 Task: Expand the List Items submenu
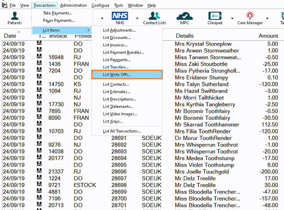click(62, 30)
